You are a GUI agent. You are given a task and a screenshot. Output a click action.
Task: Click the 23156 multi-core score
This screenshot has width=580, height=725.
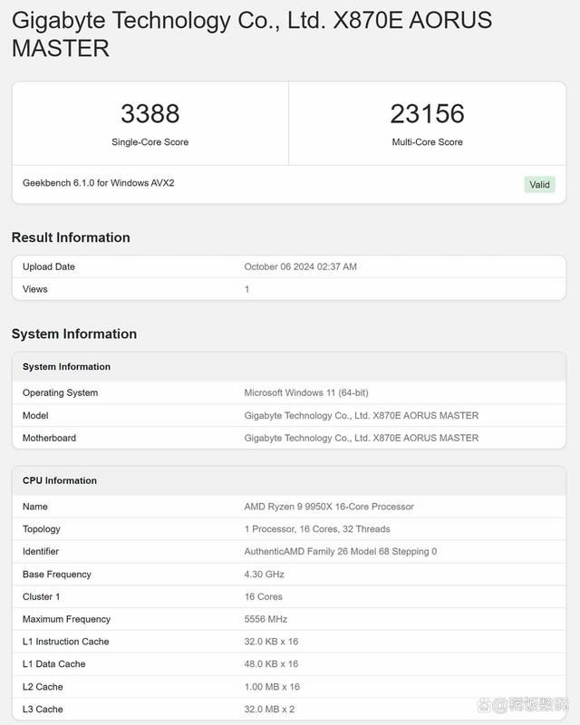tap(427, 113)
